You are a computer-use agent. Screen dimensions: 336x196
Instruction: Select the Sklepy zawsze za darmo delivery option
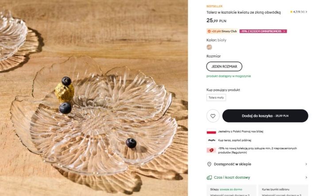pyautogui.click(x=231, y=190)
